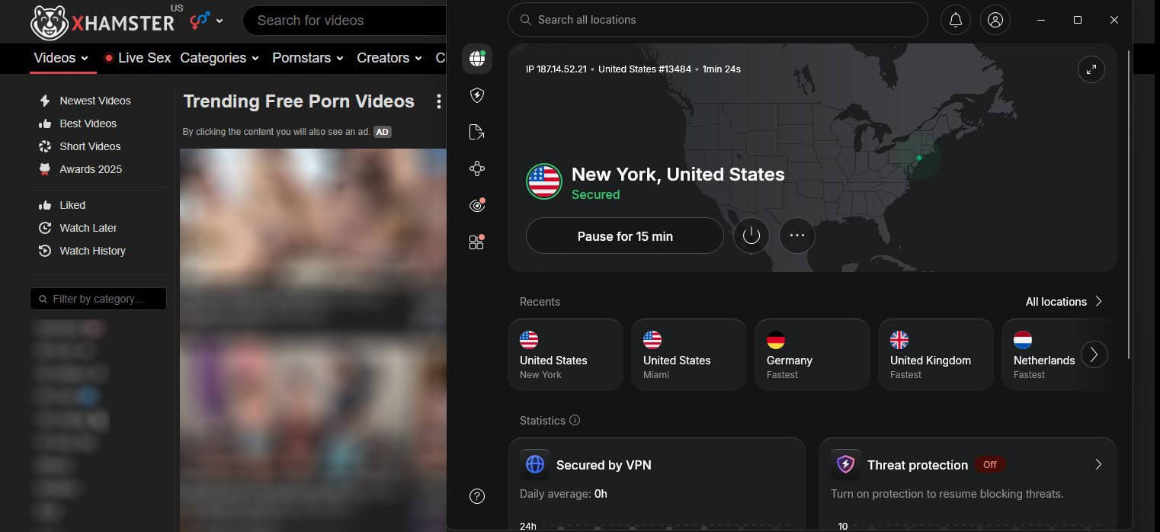The height and width of the screenshot is (532, 1160).
Task: Show info icon next to Statistics
Action: click(575, 420)
